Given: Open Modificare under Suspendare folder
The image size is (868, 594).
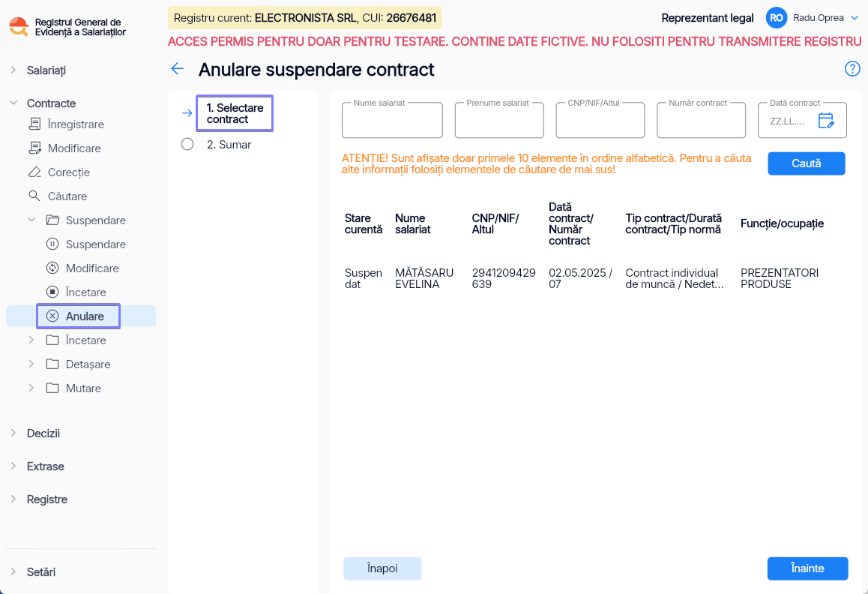Looking at the screenshot, I should (x=92, y=268).
